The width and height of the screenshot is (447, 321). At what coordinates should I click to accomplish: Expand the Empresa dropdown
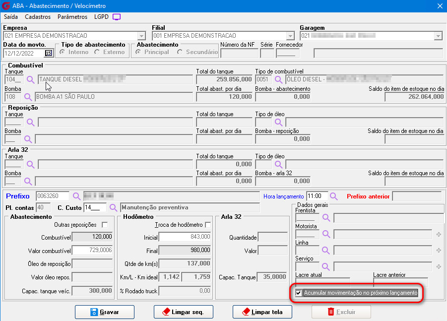(141, 36)
